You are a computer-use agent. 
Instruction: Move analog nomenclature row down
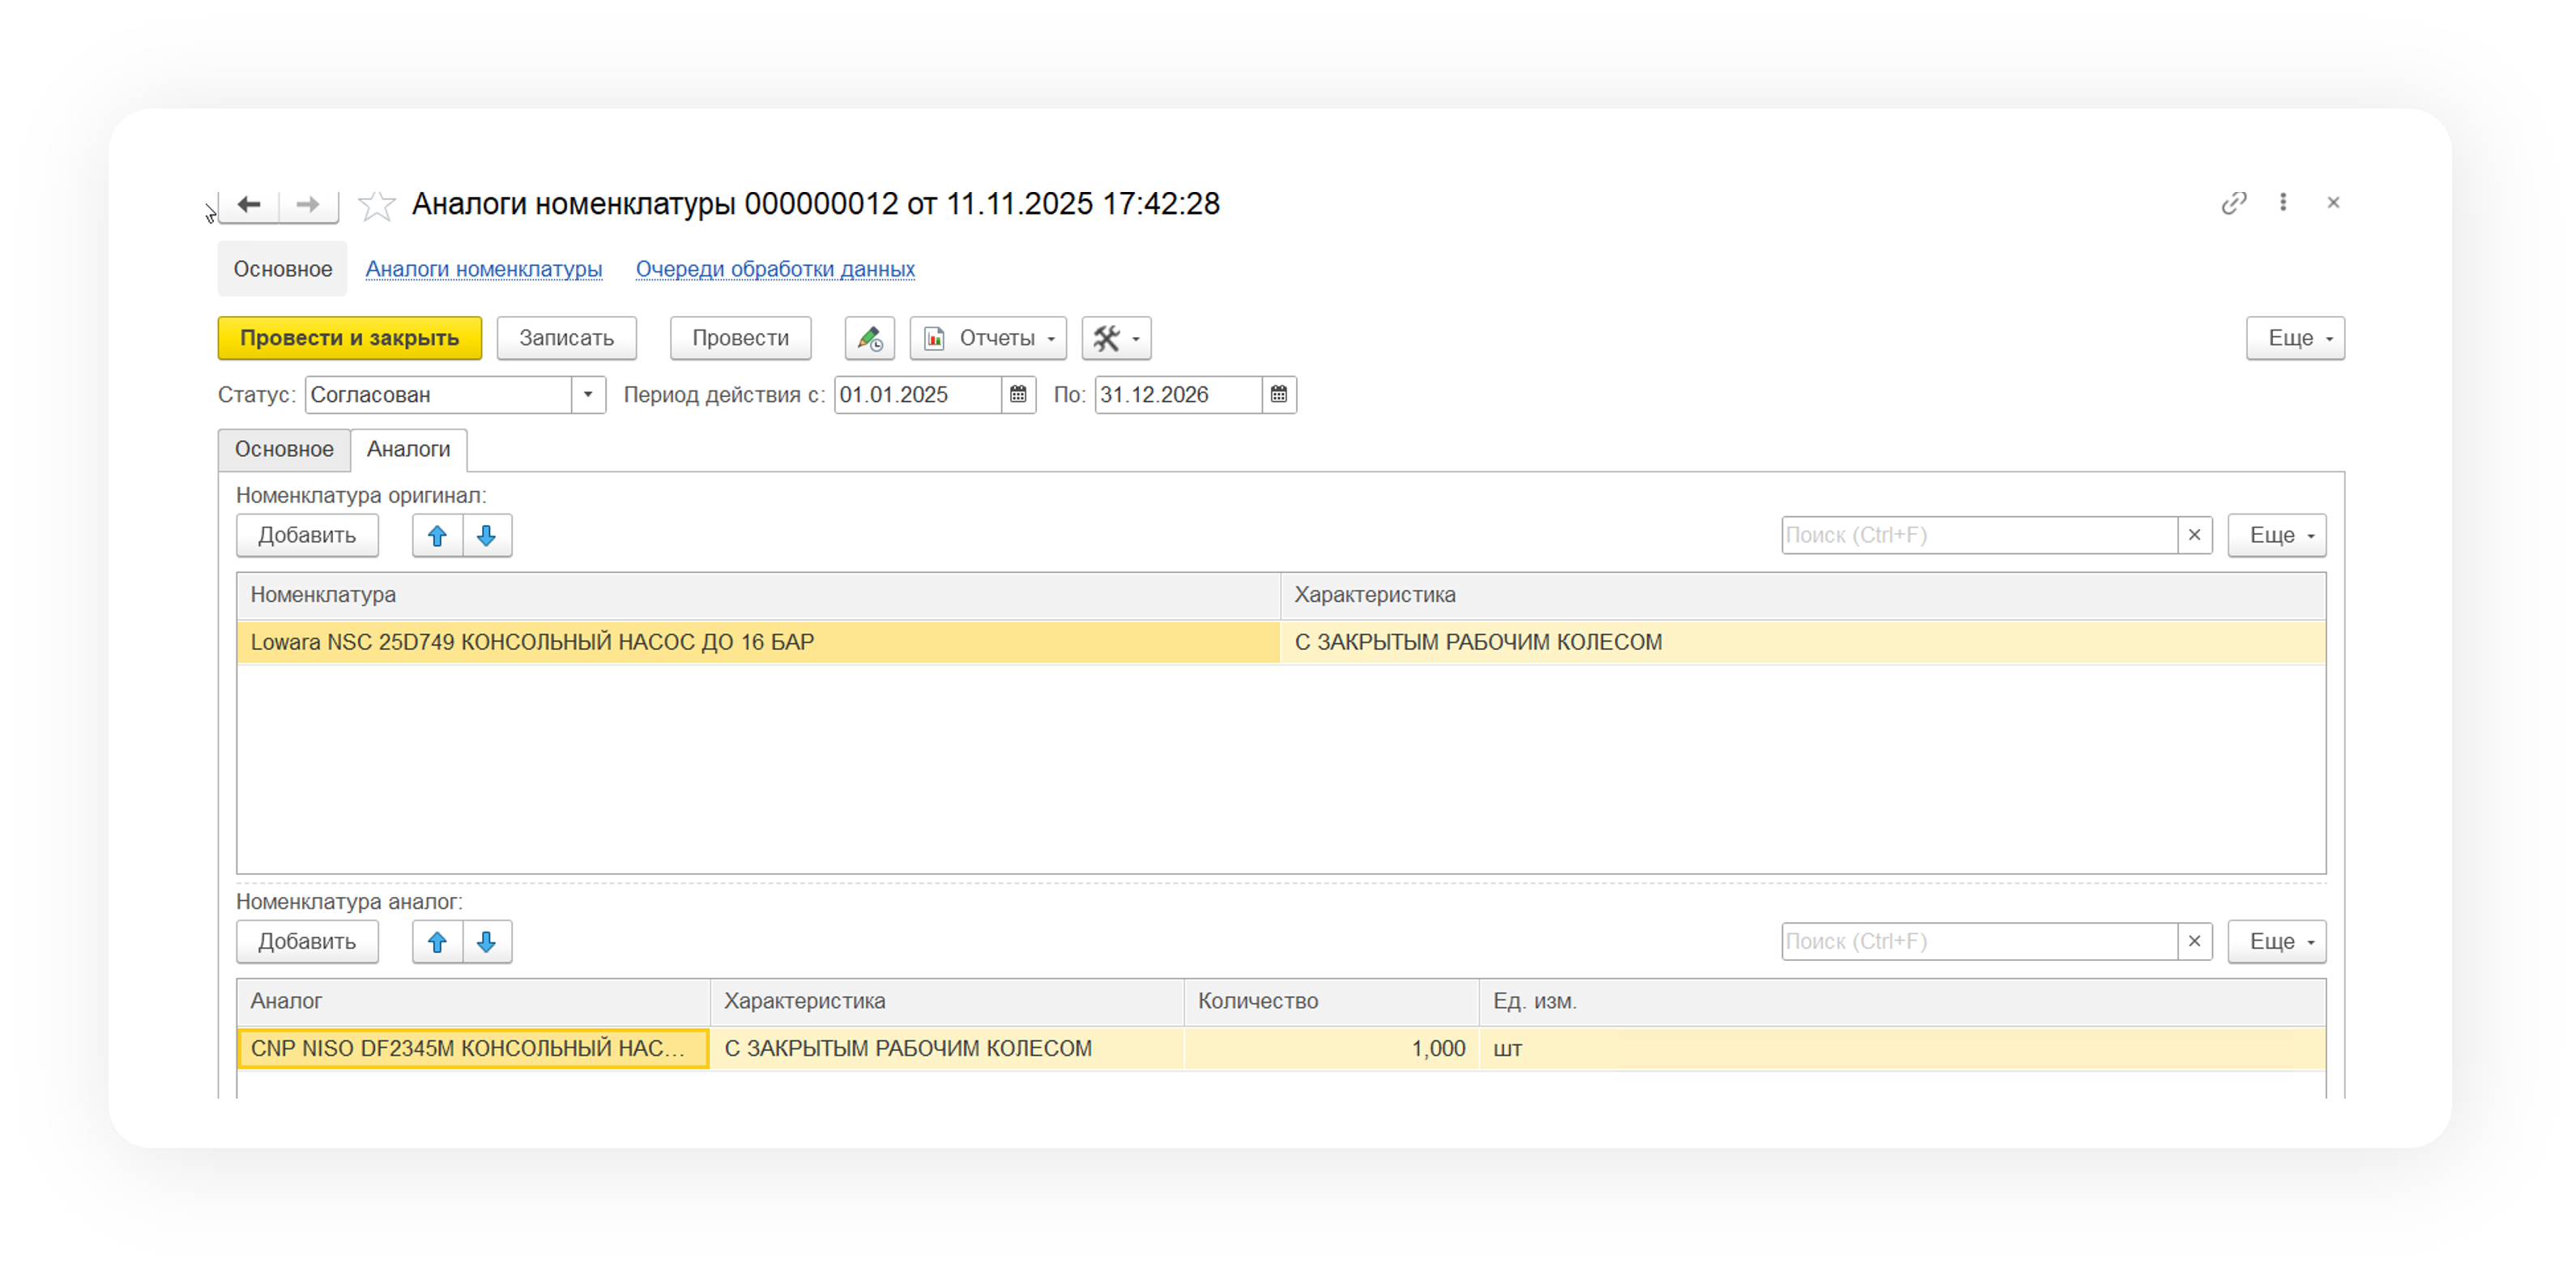coord(487,941)
